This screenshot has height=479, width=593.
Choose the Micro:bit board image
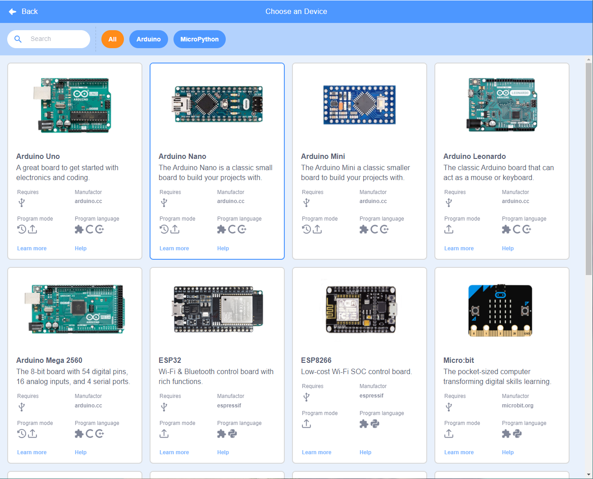[x=500, y=310]
